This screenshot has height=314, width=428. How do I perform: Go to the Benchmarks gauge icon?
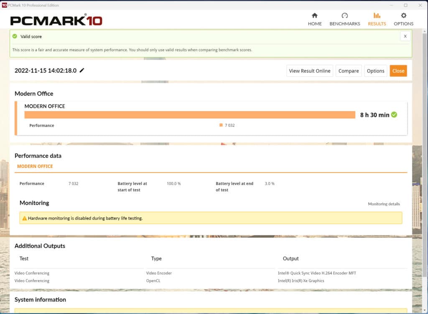coord(344,15)
